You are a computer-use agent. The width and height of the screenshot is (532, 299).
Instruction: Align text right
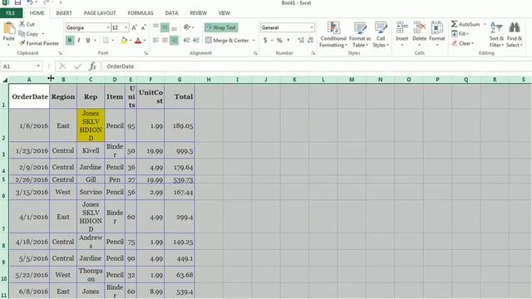[174, 41]
